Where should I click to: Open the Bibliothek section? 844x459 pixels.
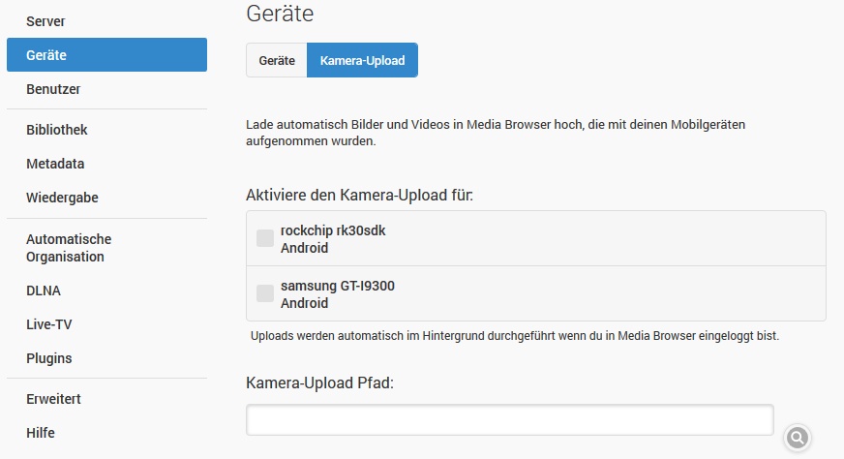(57, 130)
